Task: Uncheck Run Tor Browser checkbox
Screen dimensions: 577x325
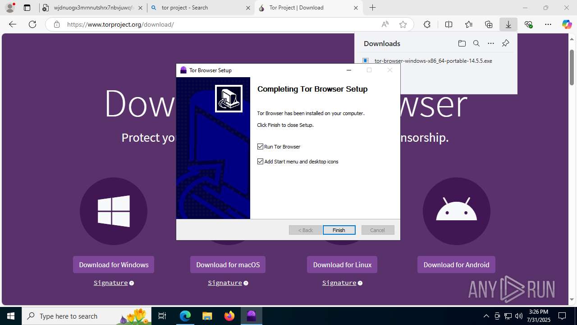Action: coord(260,147)
